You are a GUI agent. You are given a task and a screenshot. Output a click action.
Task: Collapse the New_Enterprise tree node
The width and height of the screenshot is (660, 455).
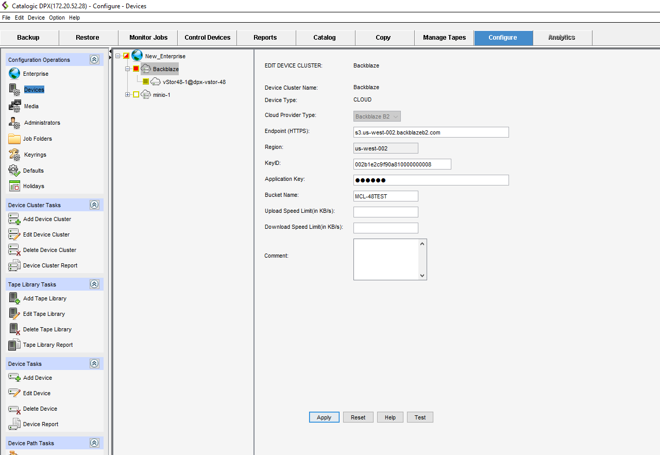coord(118,56)
